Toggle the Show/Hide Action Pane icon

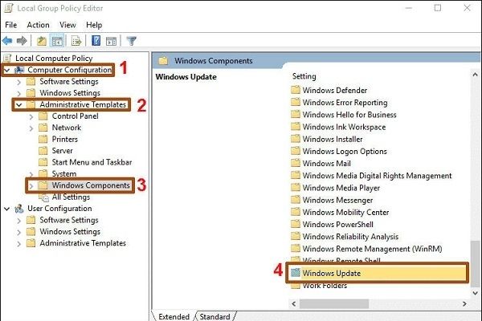point(111,41)
